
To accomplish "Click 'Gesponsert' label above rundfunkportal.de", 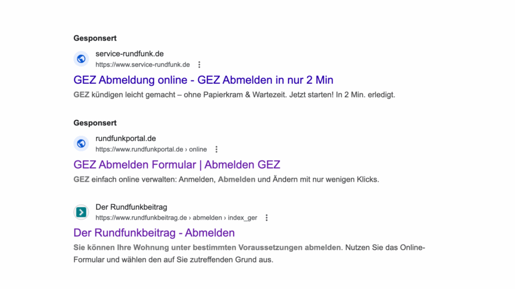I will pos(95,123).
